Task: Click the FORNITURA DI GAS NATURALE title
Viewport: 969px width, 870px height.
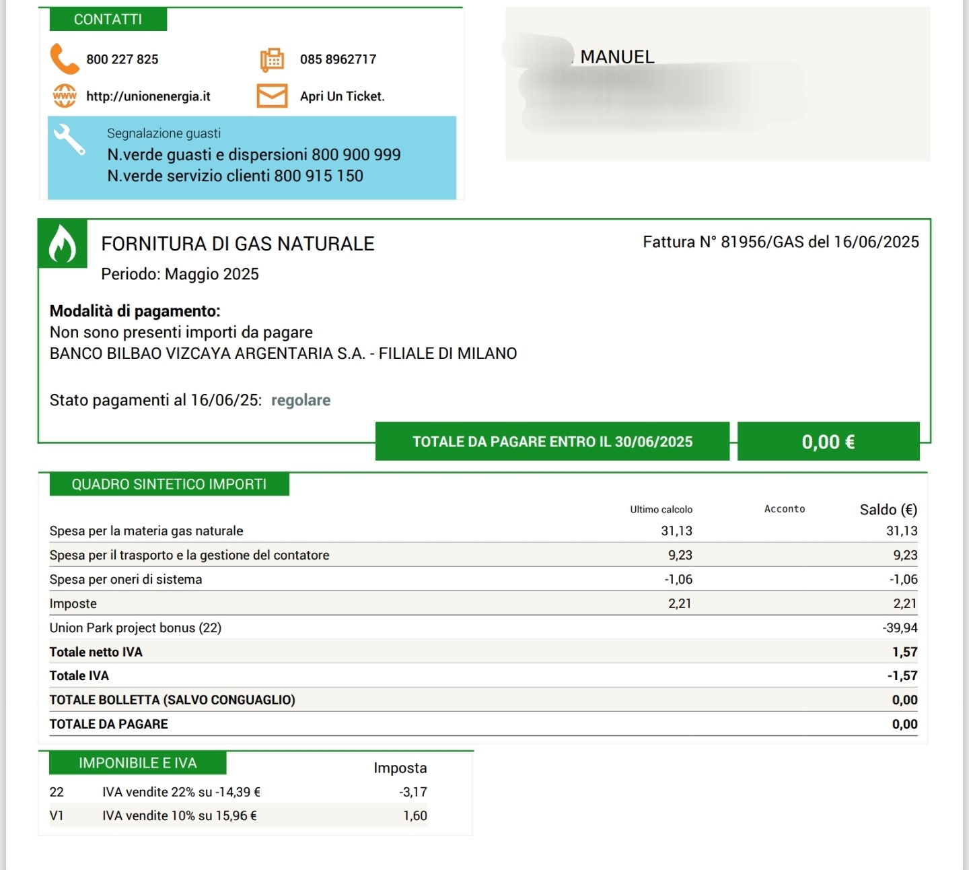Action: point(238,244)
